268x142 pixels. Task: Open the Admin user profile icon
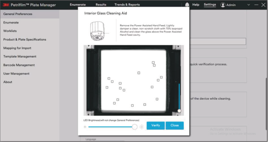(223, 5)
